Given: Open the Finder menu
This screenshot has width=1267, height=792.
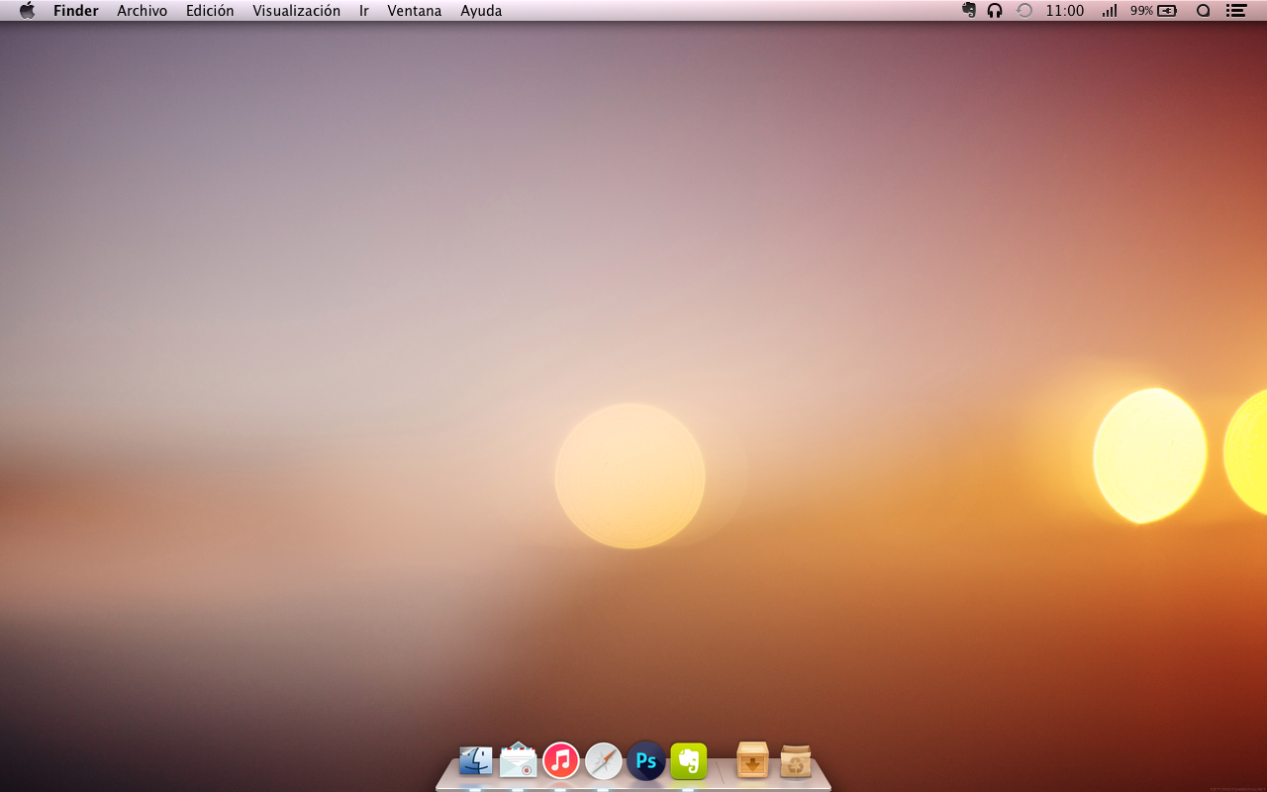Looking at the screenshot, I should [x=76, y=11].
